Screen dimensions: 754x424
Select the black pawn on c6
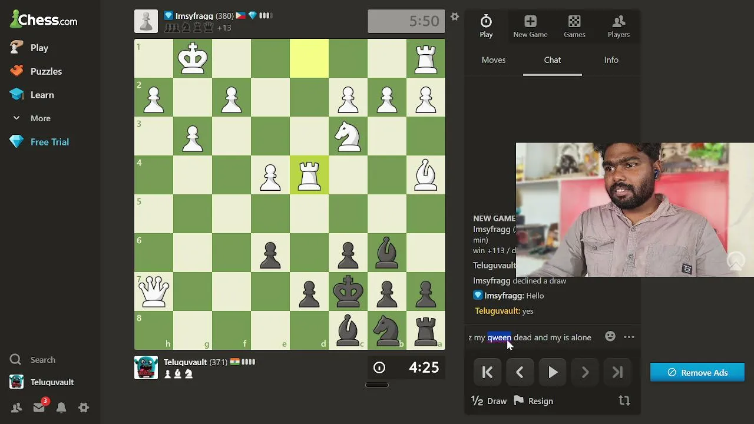click(348, 253)
